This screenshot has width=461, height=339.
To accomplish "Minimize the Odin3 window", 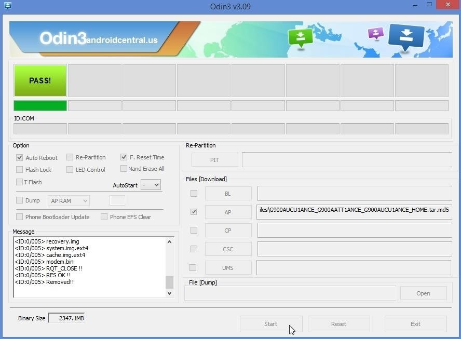I will [415, 5].
